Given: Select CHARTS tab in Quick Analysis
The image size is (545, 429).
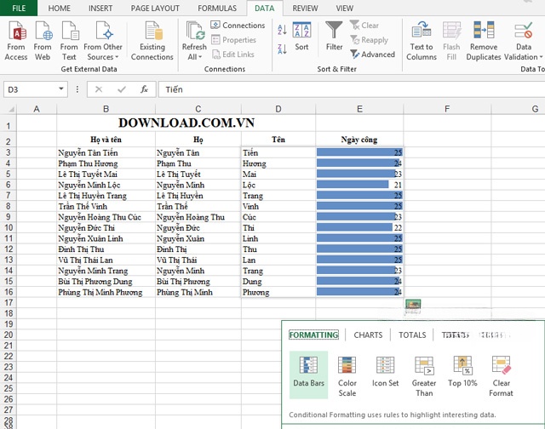Looking at the screenshot, I should coord(368,335).
